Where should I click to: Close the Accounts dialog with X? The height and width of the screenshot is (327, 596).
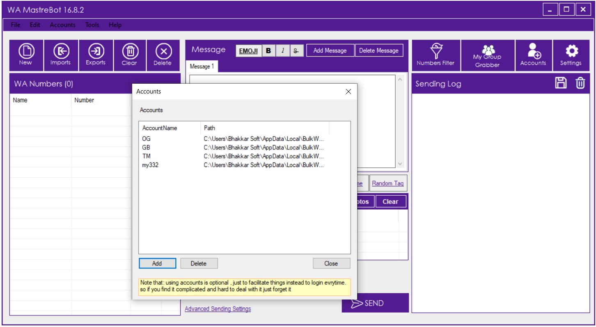[x=348, y=91]
